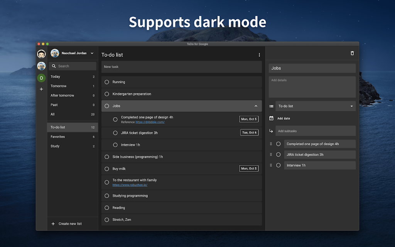395x247 pixels.
Task: Focus the New task input field
Action: (182, 67)
